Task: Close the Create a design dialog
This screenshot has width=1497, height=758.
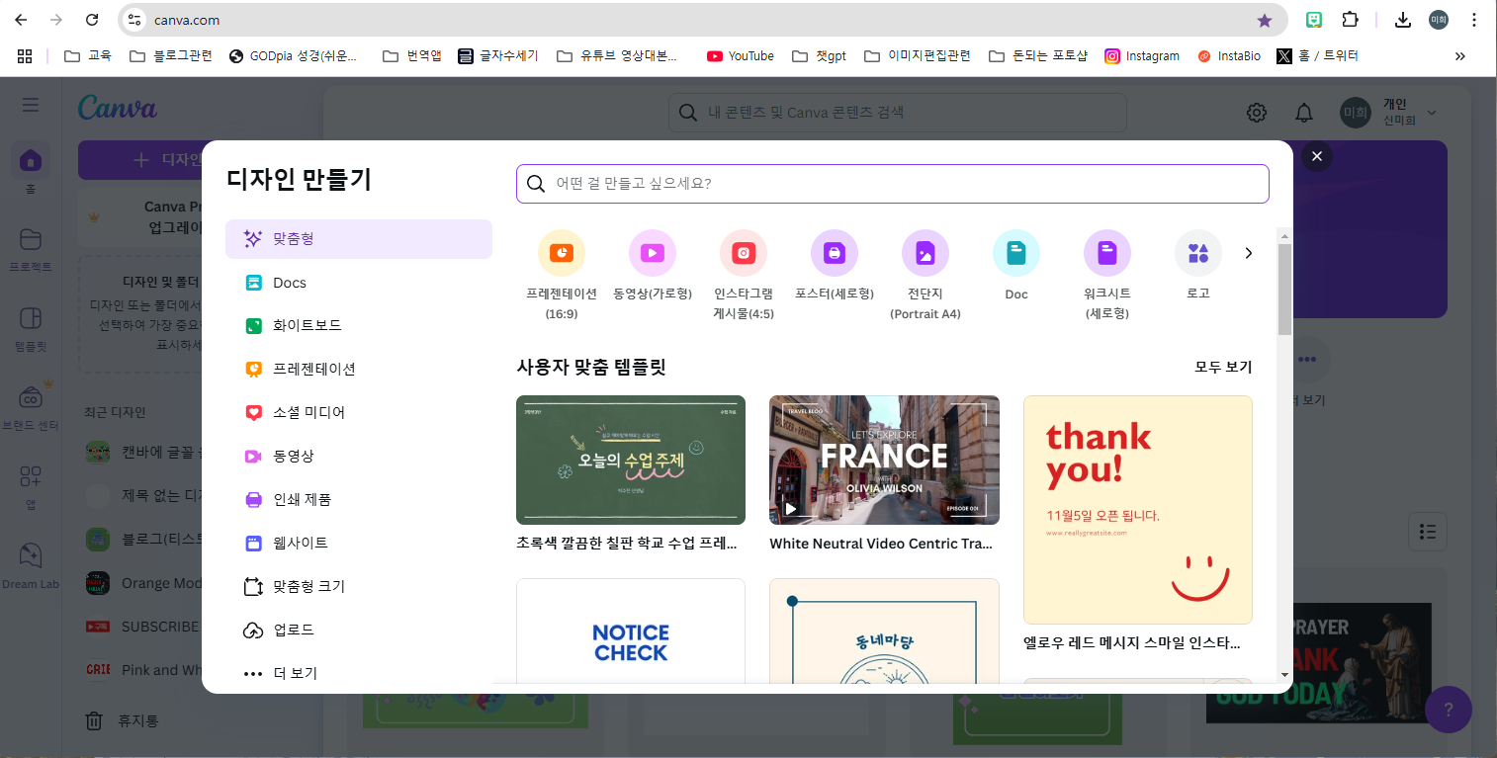Action: [1316, 156]
